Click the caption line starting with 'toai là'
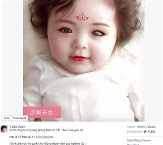Screen dimensions: 163x145 tap(32, 137)
